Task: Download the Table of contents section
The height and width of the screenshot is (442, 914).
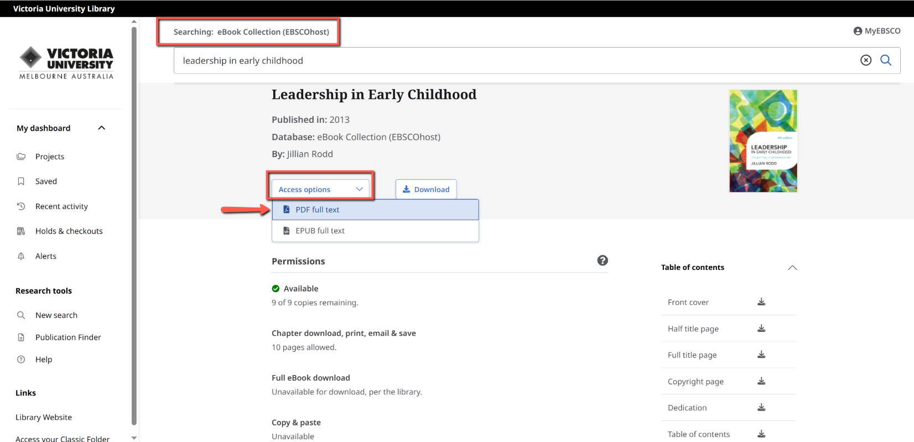Action: coord(761,434)
